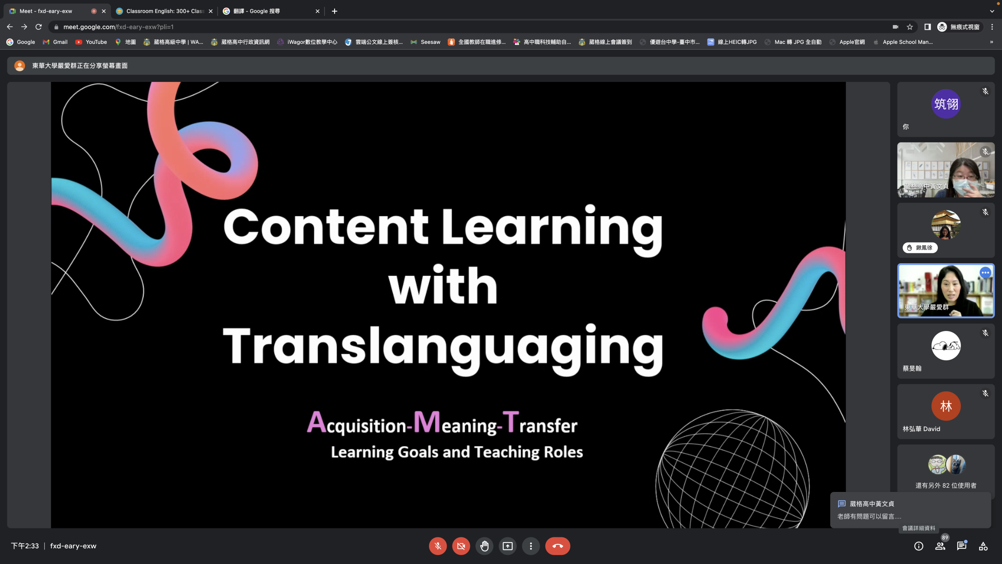
Task: Open the Seesaw bookmark
Action: click(x=425, y=42)
